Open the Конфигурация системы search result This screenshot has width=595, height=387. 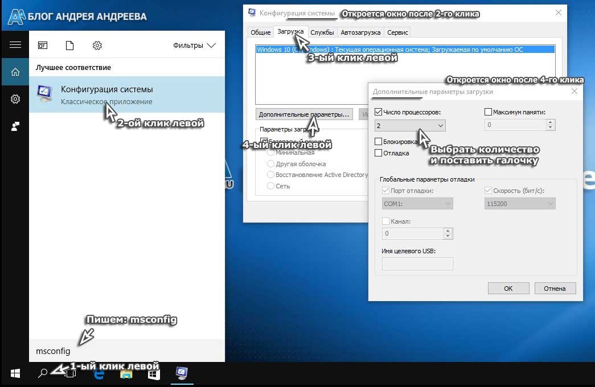127,94
